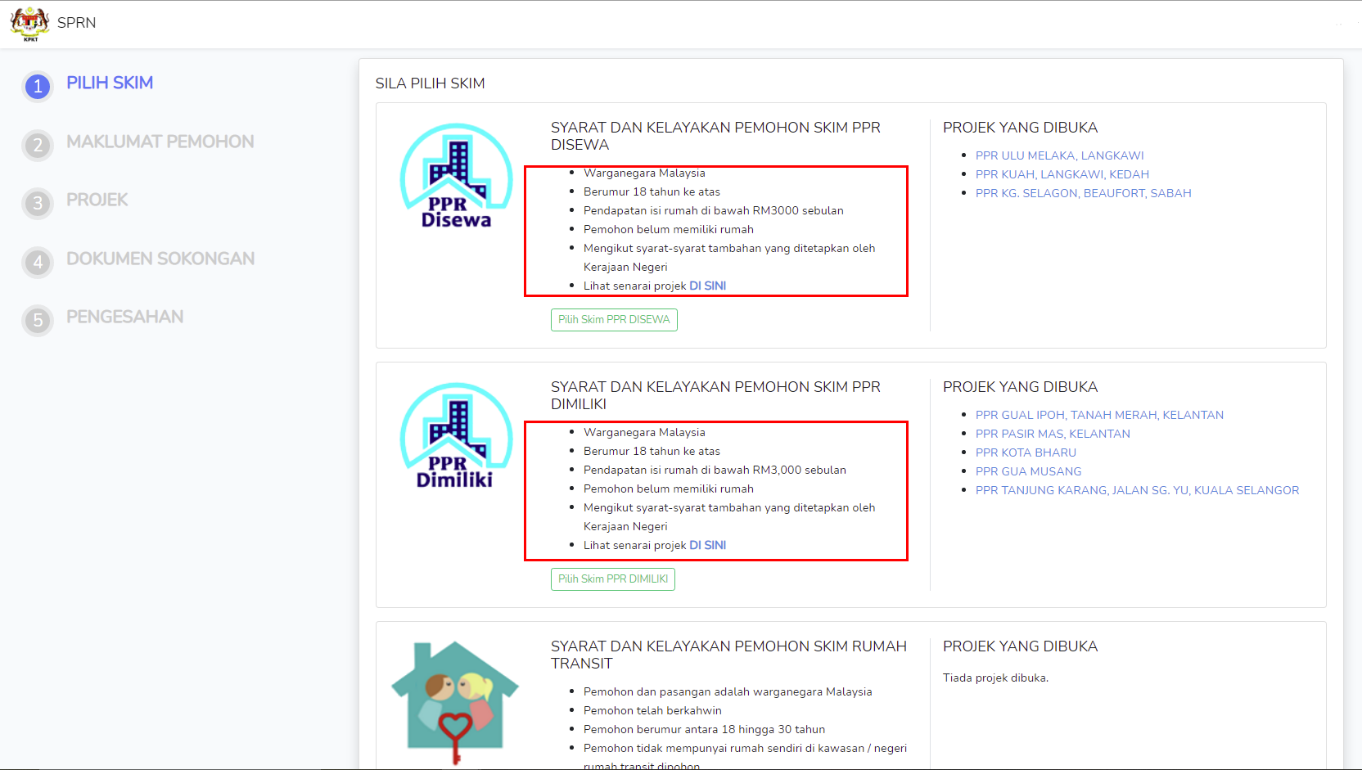Open PPR Ulu Melaka, Langkawi project
The width and height of the screenshot is (1362, 770).
pos(1059,155)
